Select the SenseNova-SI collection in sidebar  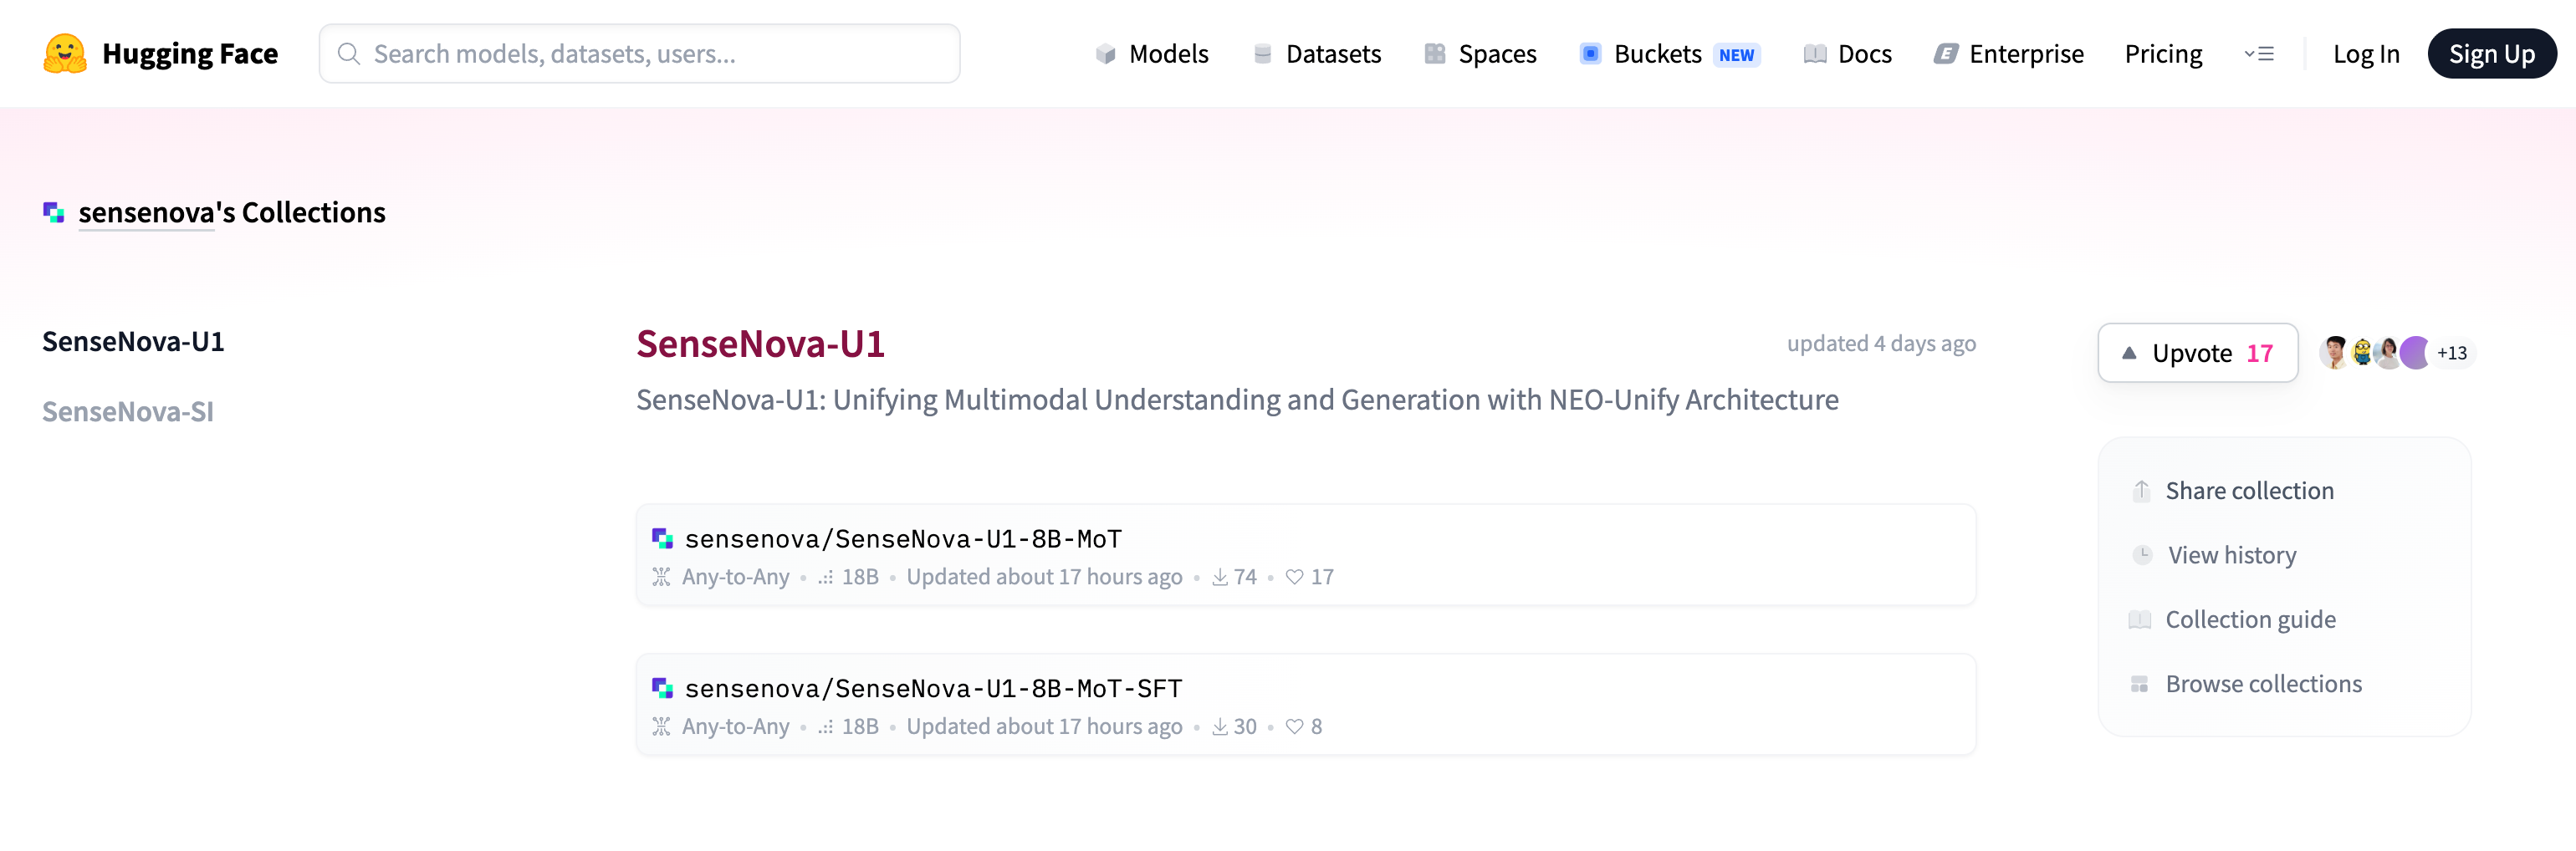[128, 412]
